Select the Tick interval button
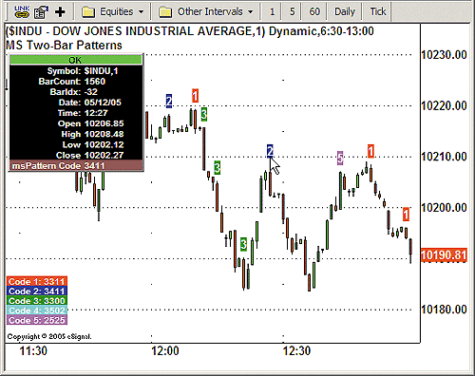The image size is (475, 376). pos(378,11)
